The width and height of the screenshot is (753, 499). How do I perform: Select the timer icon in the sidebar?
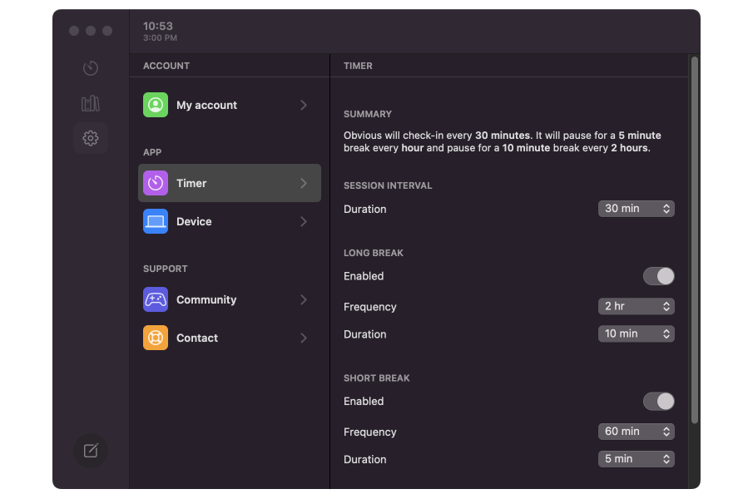click(90, 68)
